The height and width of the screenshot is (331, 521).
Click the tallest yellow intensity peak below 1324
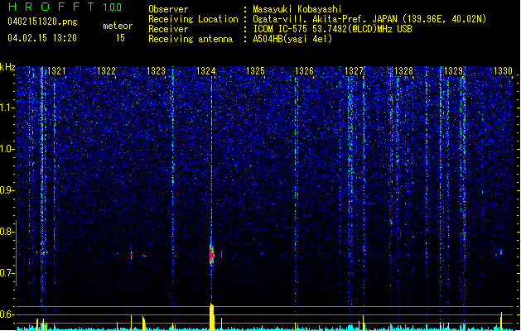tap(212, 317)
